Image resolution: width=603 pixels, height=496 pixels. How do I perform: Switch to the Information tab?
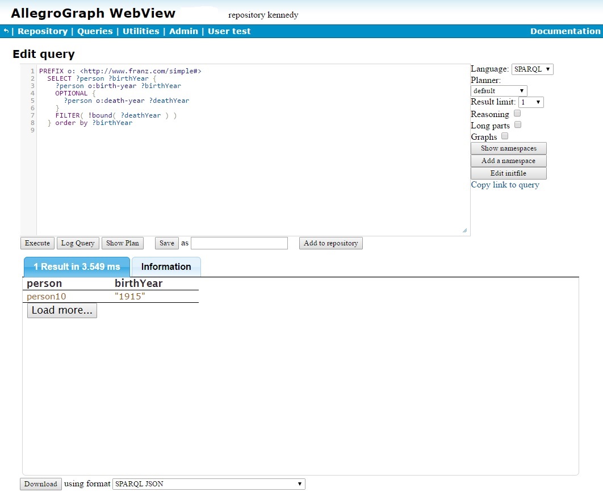tap(166, 267)
